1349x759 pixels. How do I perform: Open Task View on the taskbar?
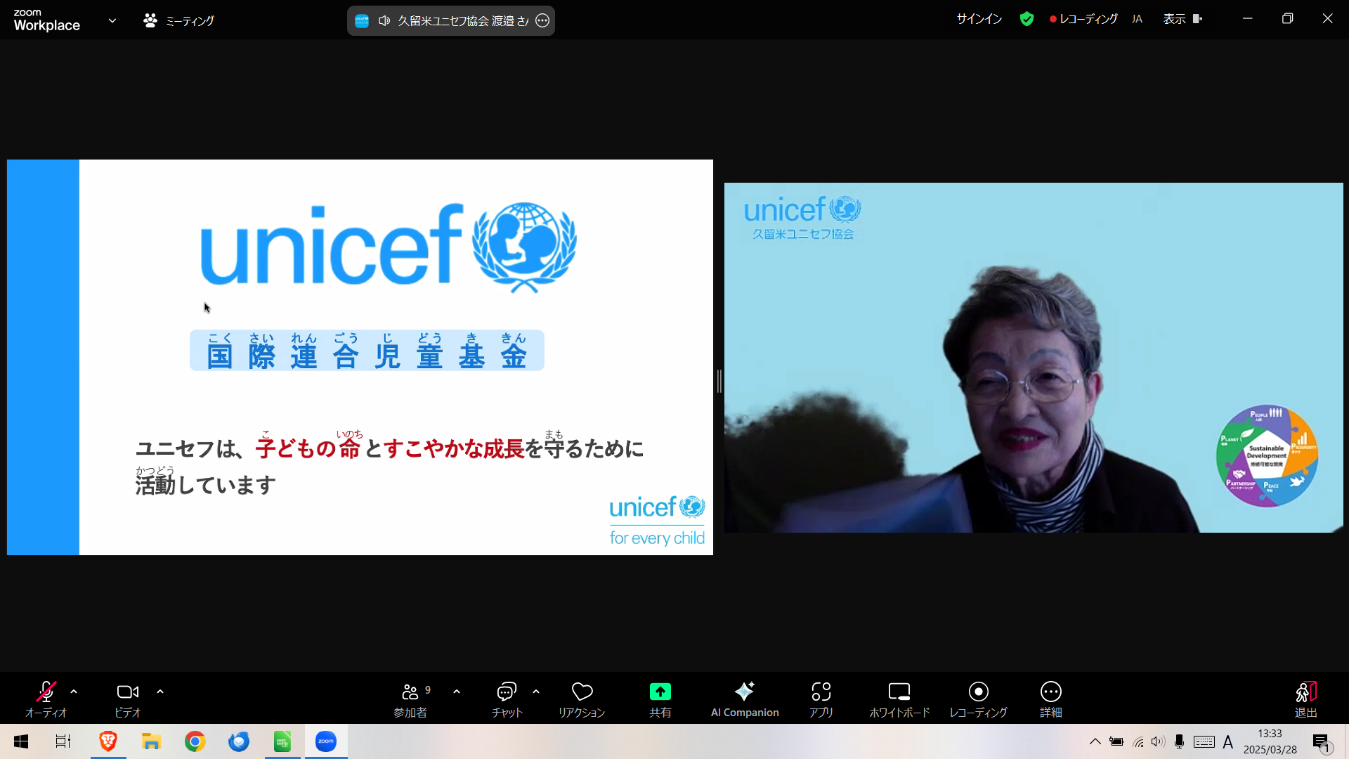(x=63, y=741)
